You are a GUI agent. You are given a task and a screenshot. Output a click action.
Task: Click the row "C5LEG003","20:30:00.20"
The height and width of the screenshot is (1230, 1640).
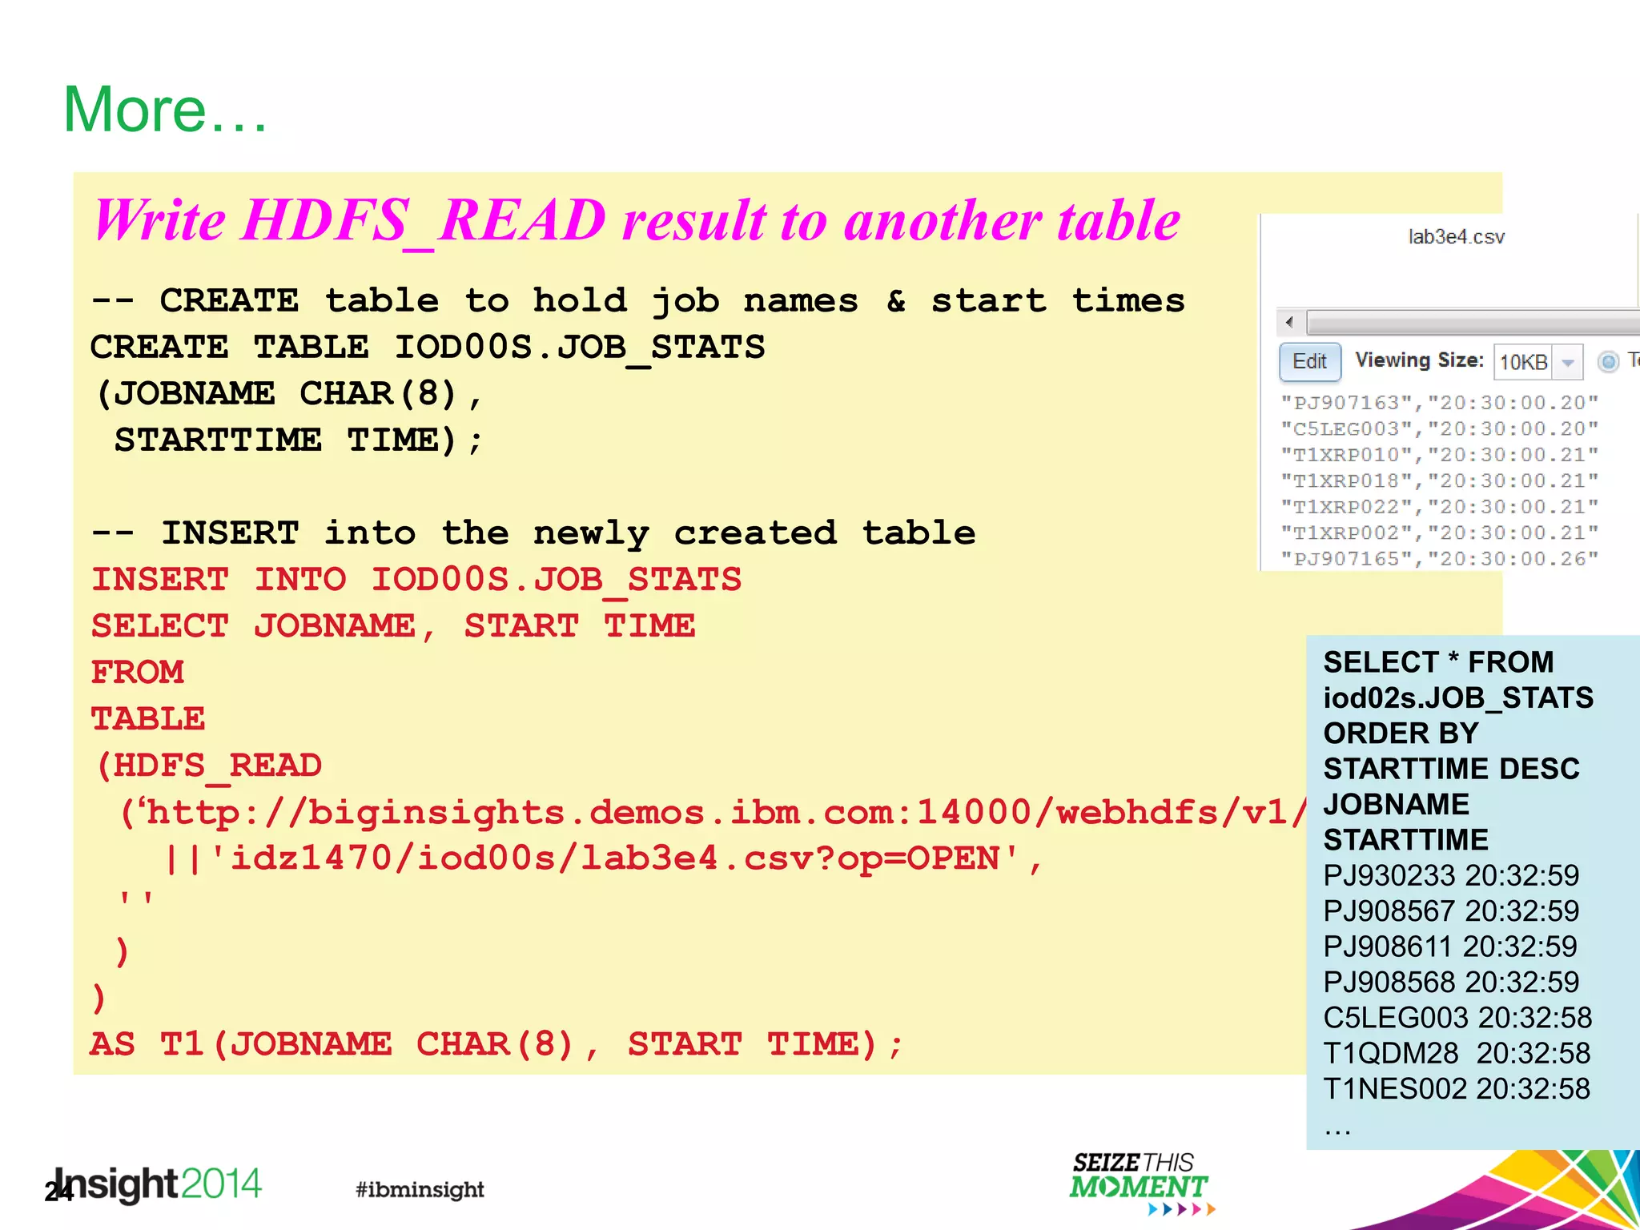(1439, 429)
